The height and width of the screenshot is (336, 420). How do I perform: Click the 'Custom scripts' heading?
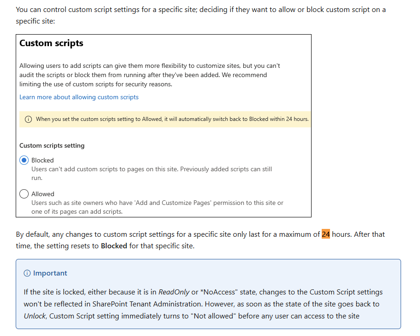(51, 43)
